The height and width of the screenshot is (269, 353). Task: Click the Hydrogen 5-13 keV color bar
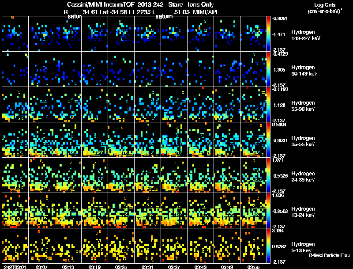(x=268, y=246)
